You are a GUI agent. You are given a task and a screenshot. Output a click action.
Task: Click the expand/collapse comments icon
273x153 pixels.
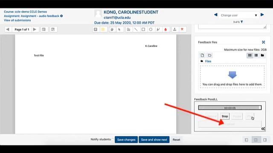pos(53,29)
